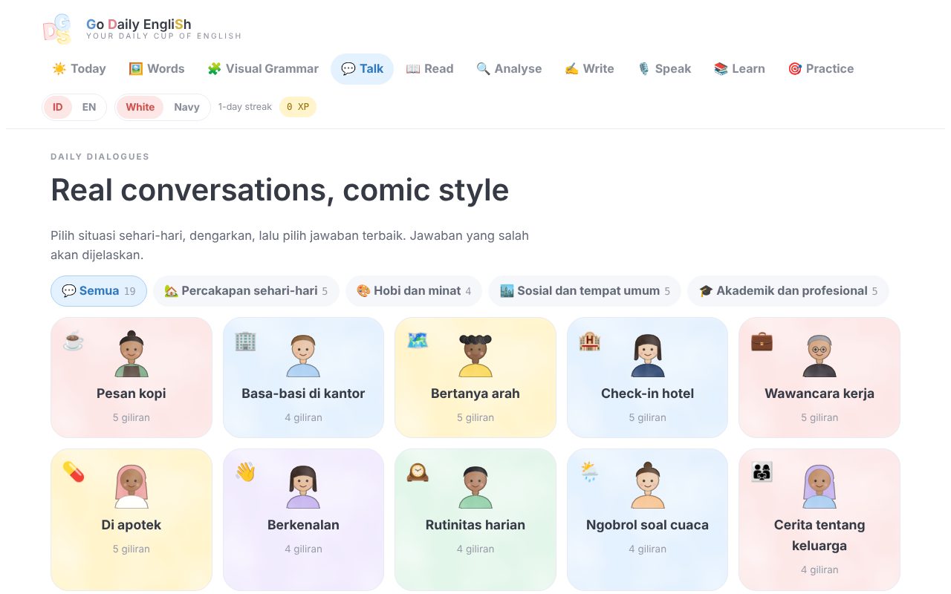Click the hotel icon on Check-in hotel
Image resolution: width=951 pixels, height=594 pixels.
(589, 340)
